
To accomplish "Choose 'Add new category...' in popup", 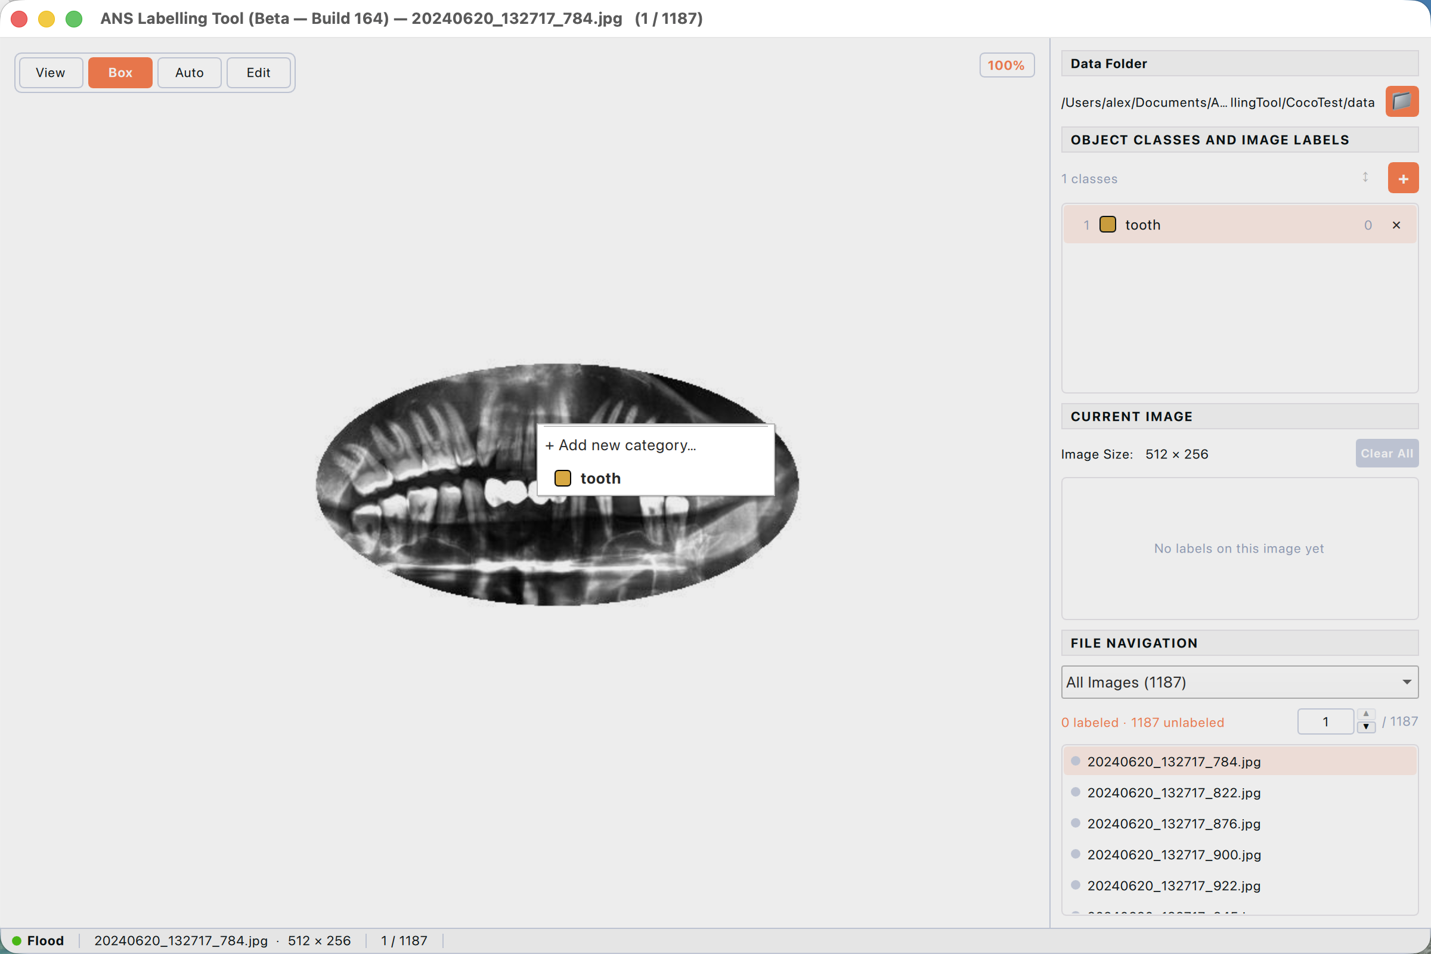I will point(655,445).
